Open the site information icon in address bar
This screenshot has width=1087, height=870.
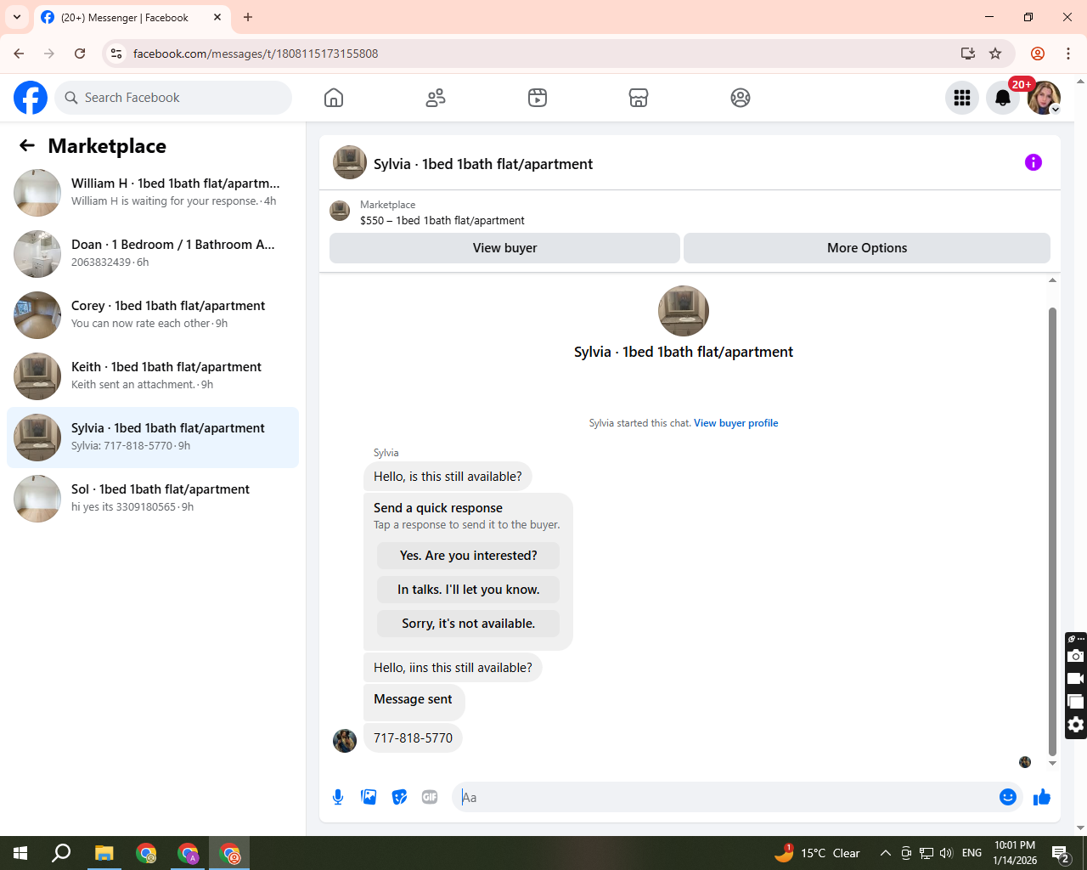[x=116, y=54]
